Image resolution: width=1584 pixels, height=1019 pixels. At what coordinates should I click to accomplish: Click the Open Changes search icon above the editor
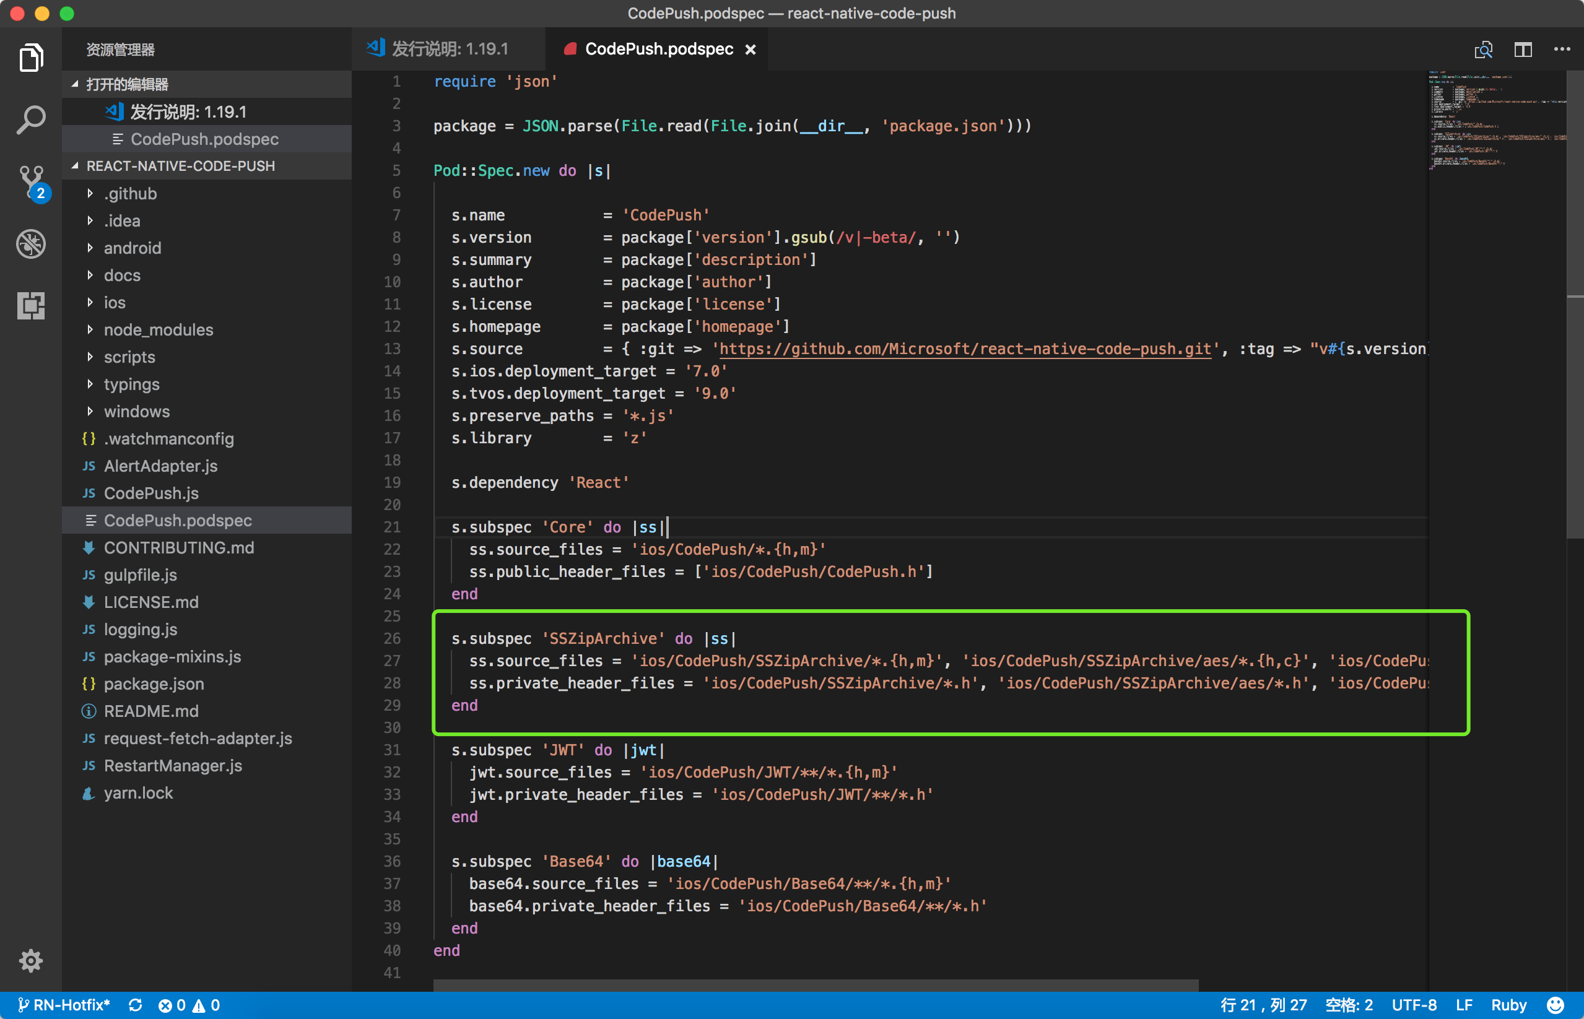coord(1484,49)
